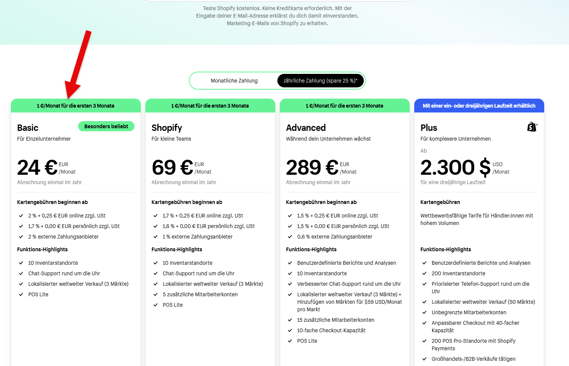Viewport: 569px width, 366px height.
Task: Click the promo banner above the Shopify plan
Action: click(210, 106)
